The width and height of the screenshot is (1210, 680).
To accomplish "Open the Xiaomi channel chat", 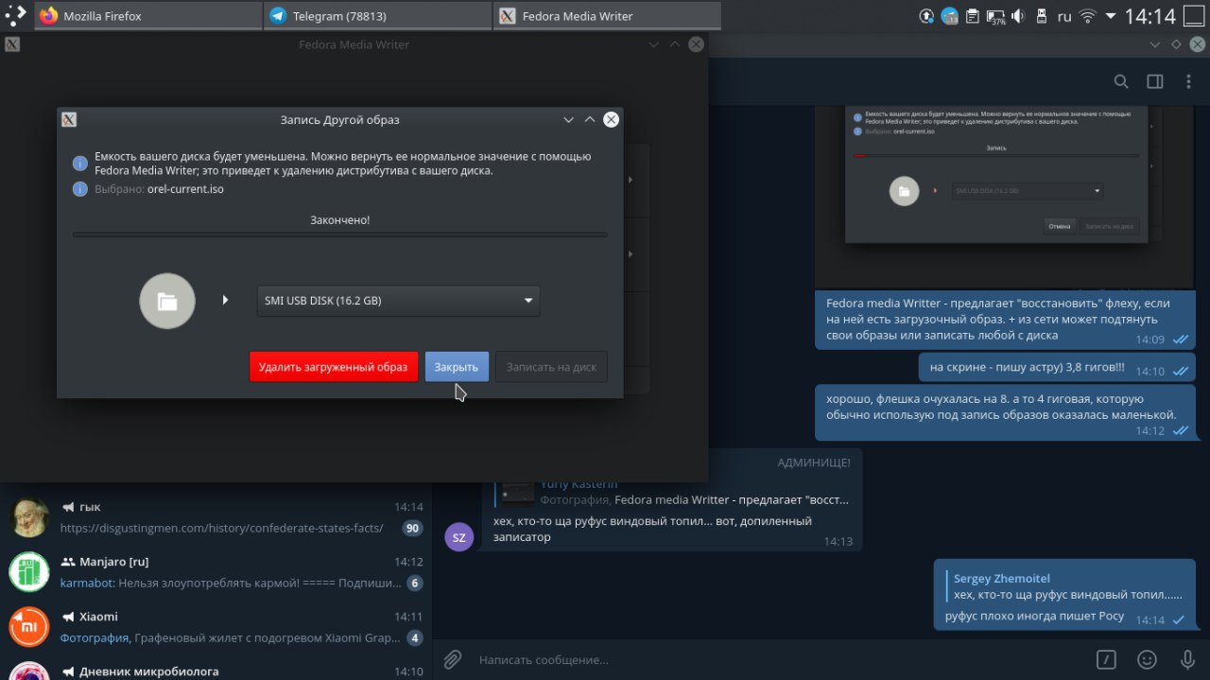I will click(x=216, y=627).
